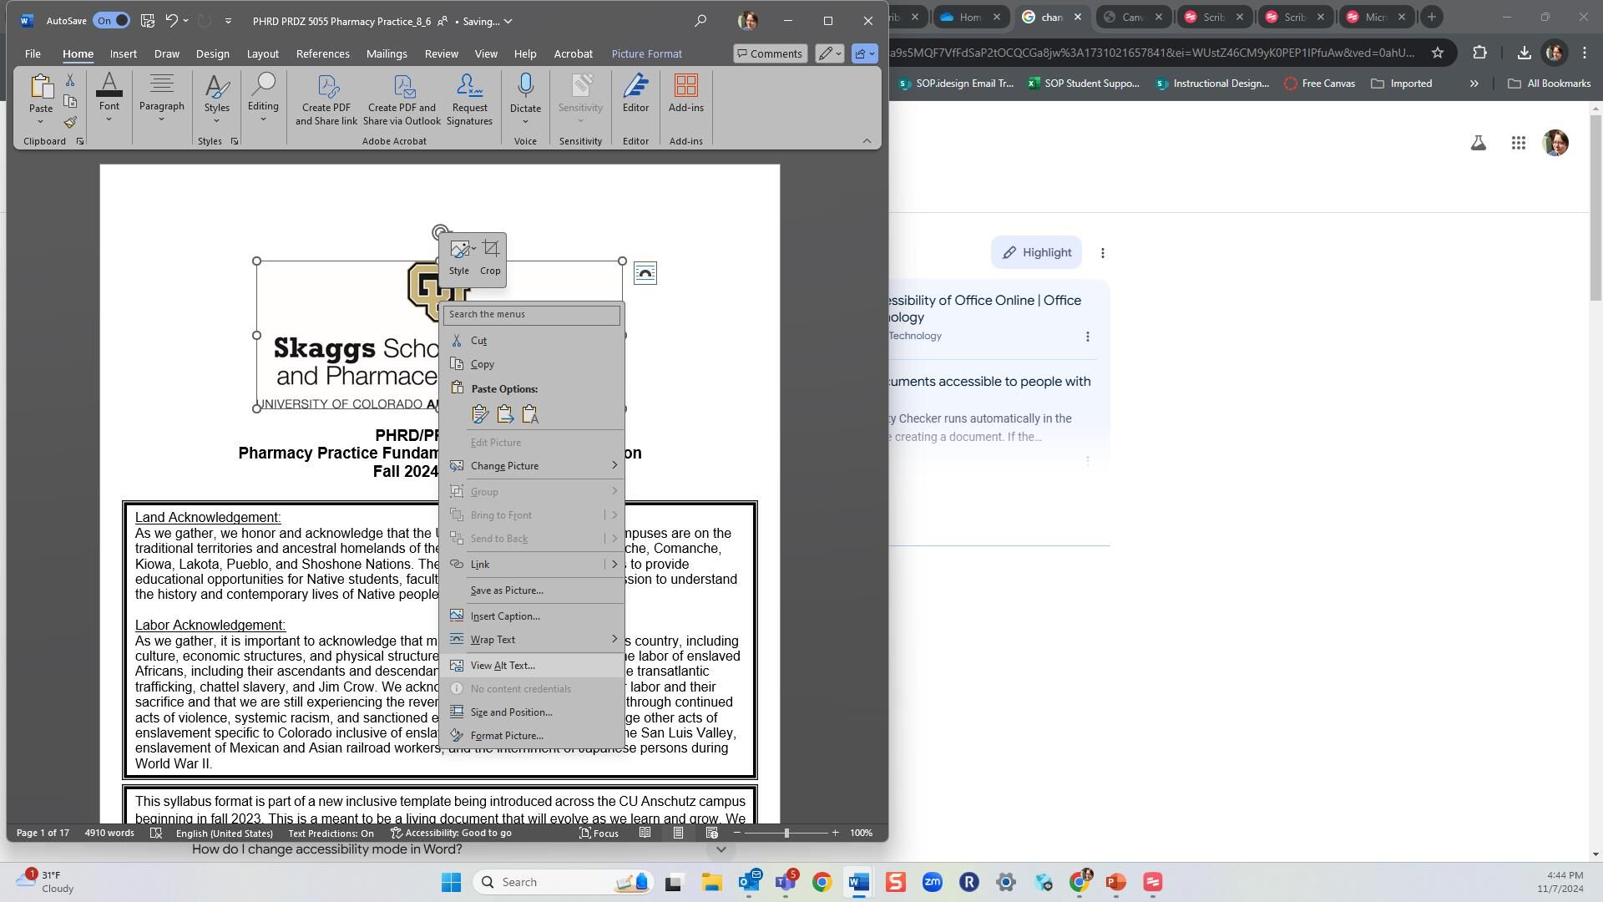Click Highlight button in browser
This screenshot has width=1603, height=902.
tap(1036, 252)
